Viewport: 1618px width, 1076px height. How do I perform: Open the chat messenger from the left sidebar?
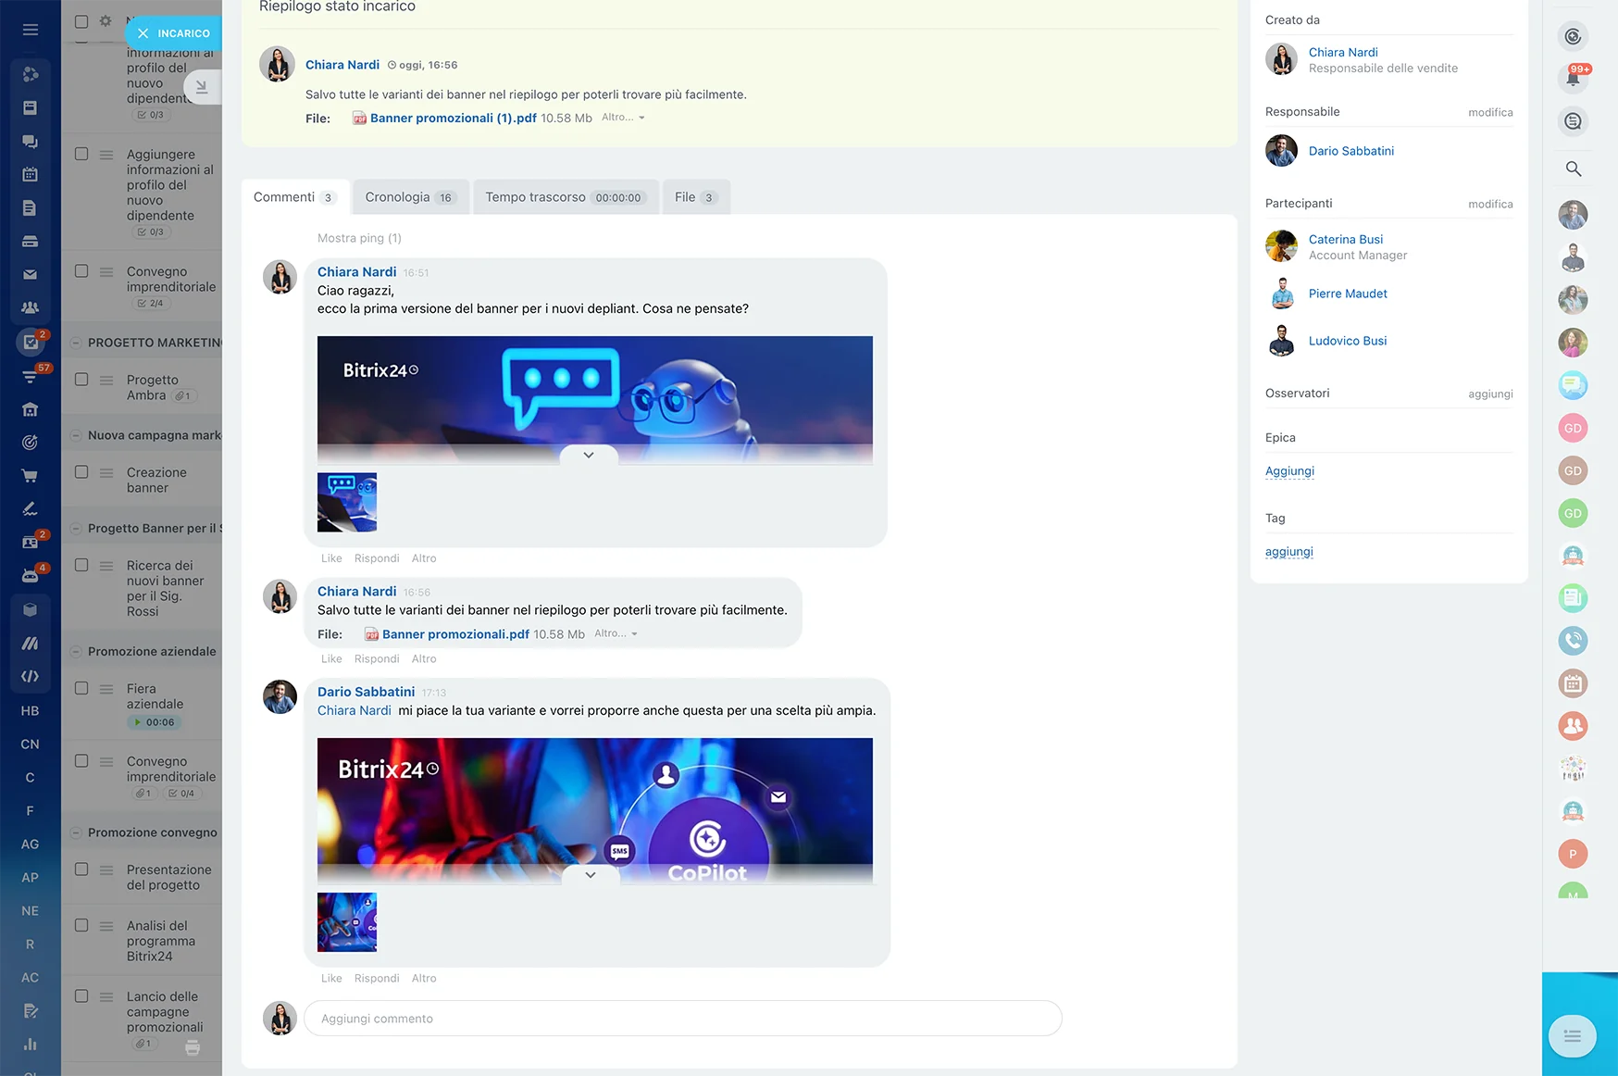(x=31, y=142)
